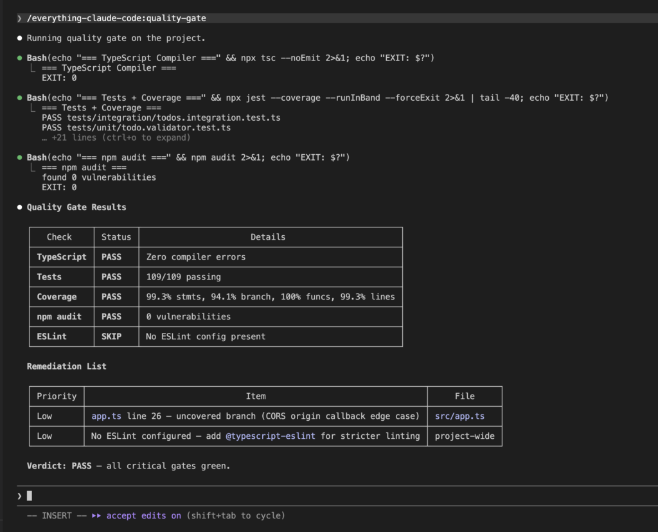Select the ESLint SKIP status cell
The width and height of the screenshot is (658, 532).
[111, 337]
